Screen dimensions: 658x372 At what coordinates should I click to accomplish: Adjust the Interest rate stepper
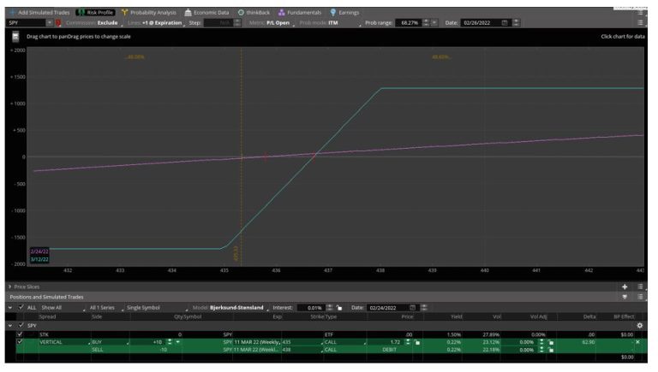point(329,308)
